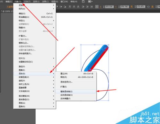Choose 扩展(E) Expand in Blend submenu
The image size is (160, 124).
pos(76,87)
